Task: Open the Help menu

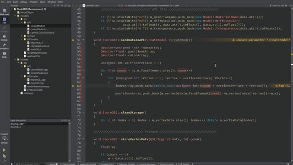Action: coord(60,2)
